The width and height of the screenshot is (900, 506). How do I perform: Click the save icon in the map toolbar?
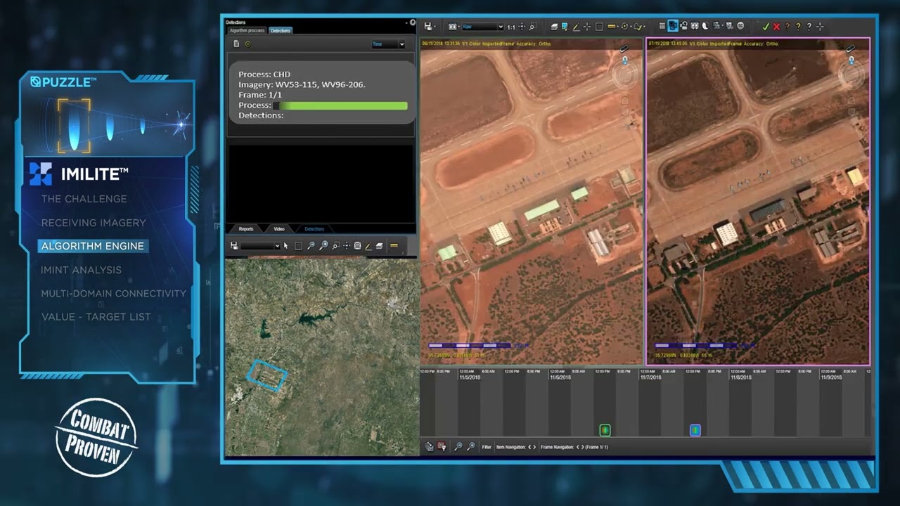click(234, 246)
